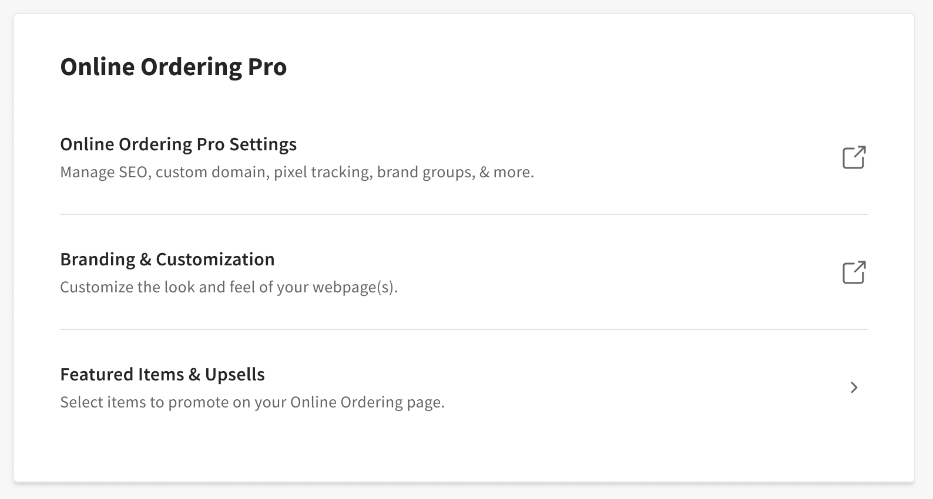Click the "Manage SEO, custom domain" description line
The image size is (933, 499).
[297, 173]
